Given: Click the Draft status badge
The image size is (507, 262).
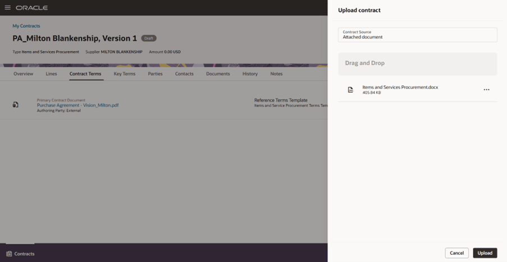Looking at the screenshot, I should click(149, 38).
